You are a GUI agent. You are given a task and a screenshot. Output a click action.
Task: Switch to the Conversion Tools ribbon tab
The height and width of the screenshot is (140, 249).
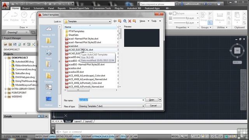coord(102,8)
